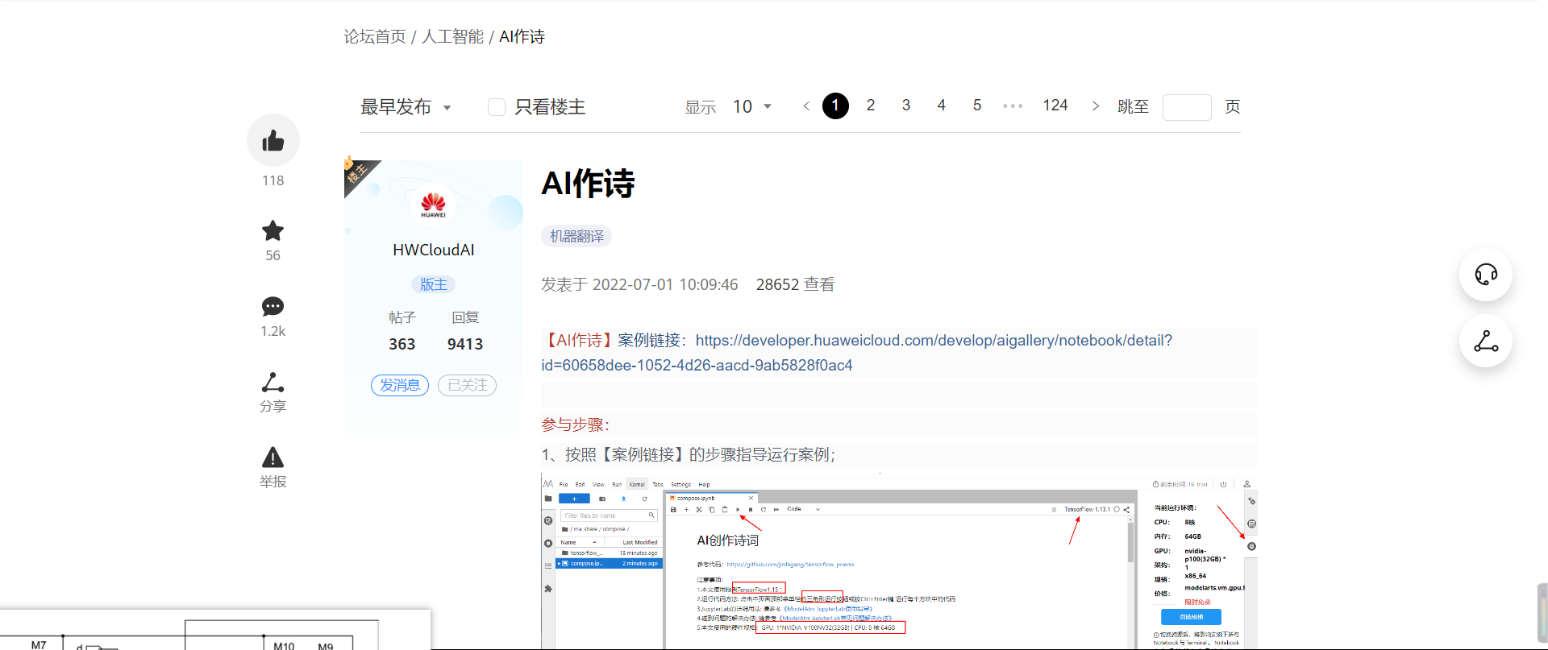Click the floating share button at right

(x=1486, y=342)
